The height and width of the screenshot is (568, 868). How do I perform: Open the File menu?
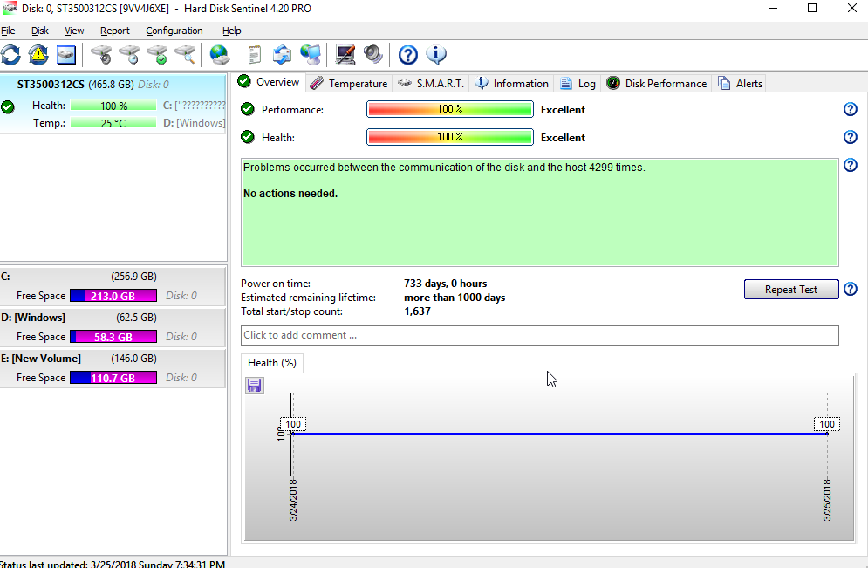pos(9,31)
